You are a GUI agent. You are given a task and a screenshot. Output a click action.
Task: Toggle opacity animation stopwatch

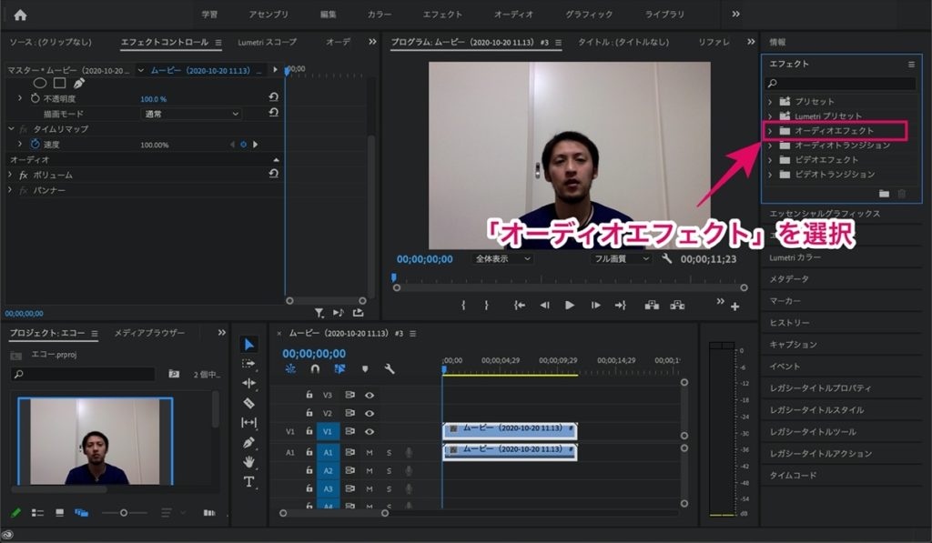(x=35, y=98)
